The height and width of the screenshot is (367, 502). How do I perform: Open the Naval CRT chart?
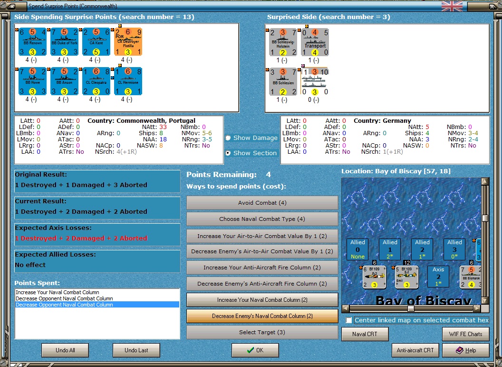[x=365, y=334]
